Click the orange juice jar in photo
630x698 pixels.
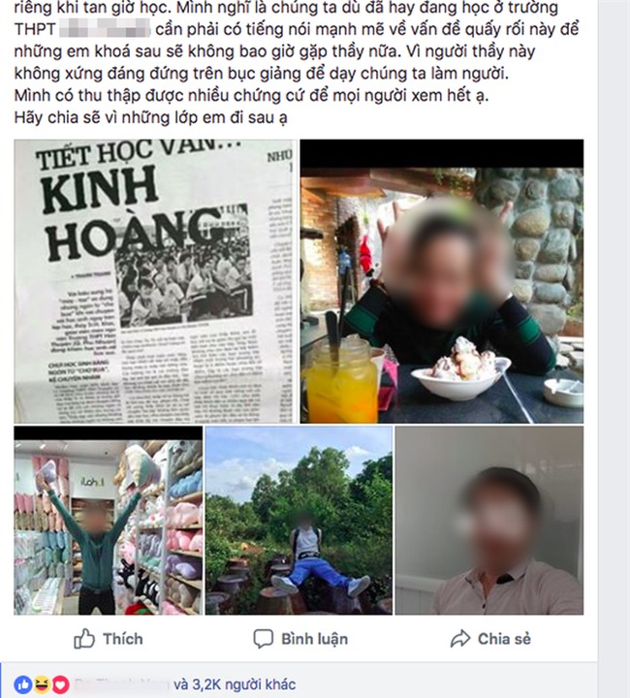[x=340, y=381]
